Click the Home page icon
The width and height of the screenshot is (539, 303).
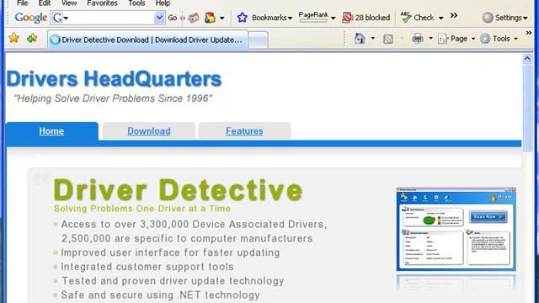click(360, 38)
